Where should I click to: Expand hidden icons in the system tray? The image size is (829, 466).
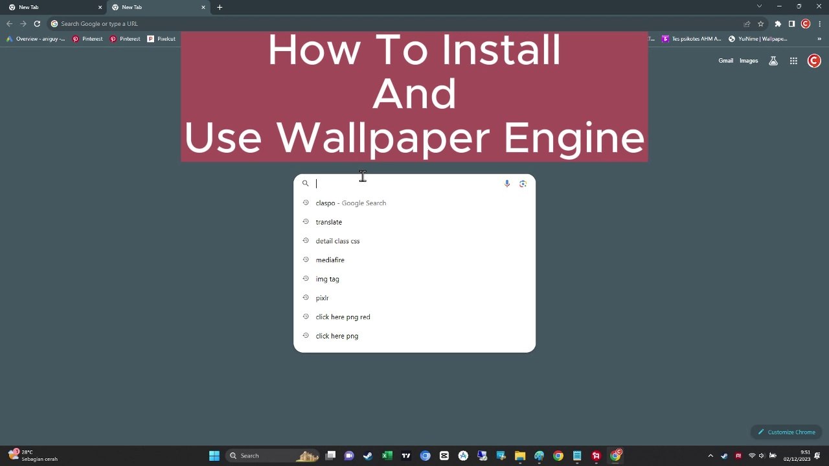(710, 456)
